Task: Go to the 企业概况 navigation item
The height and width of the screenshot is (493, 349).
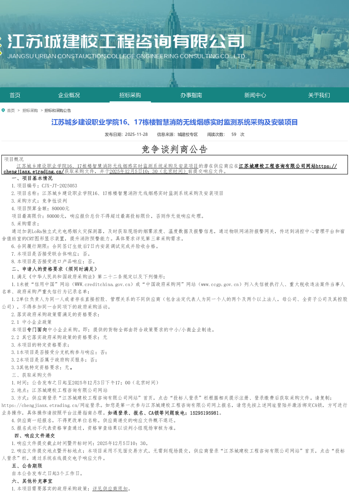Action: (x=69, y=95)
